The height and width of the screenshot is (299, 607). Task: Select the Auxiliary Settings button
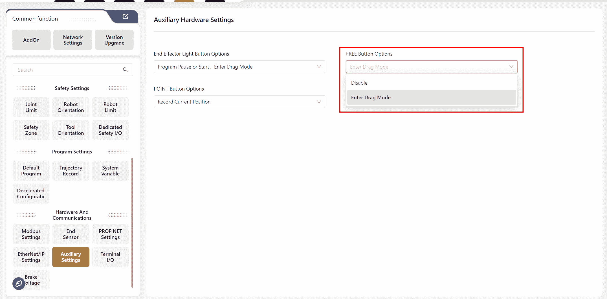pos(71,257)
